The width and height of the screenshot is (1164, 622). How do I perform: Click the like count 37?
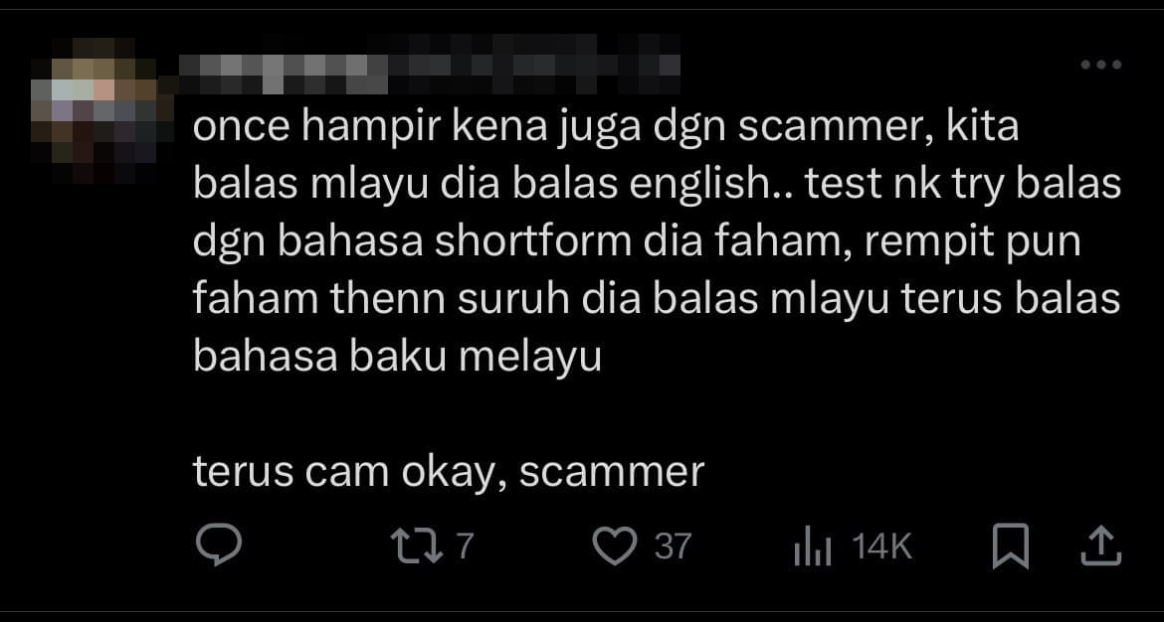[674, 547]
